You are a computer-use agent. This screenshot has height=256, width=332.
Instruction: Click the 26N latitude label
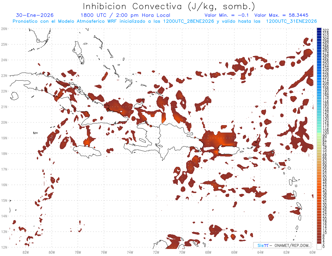(x=4, y=29)
